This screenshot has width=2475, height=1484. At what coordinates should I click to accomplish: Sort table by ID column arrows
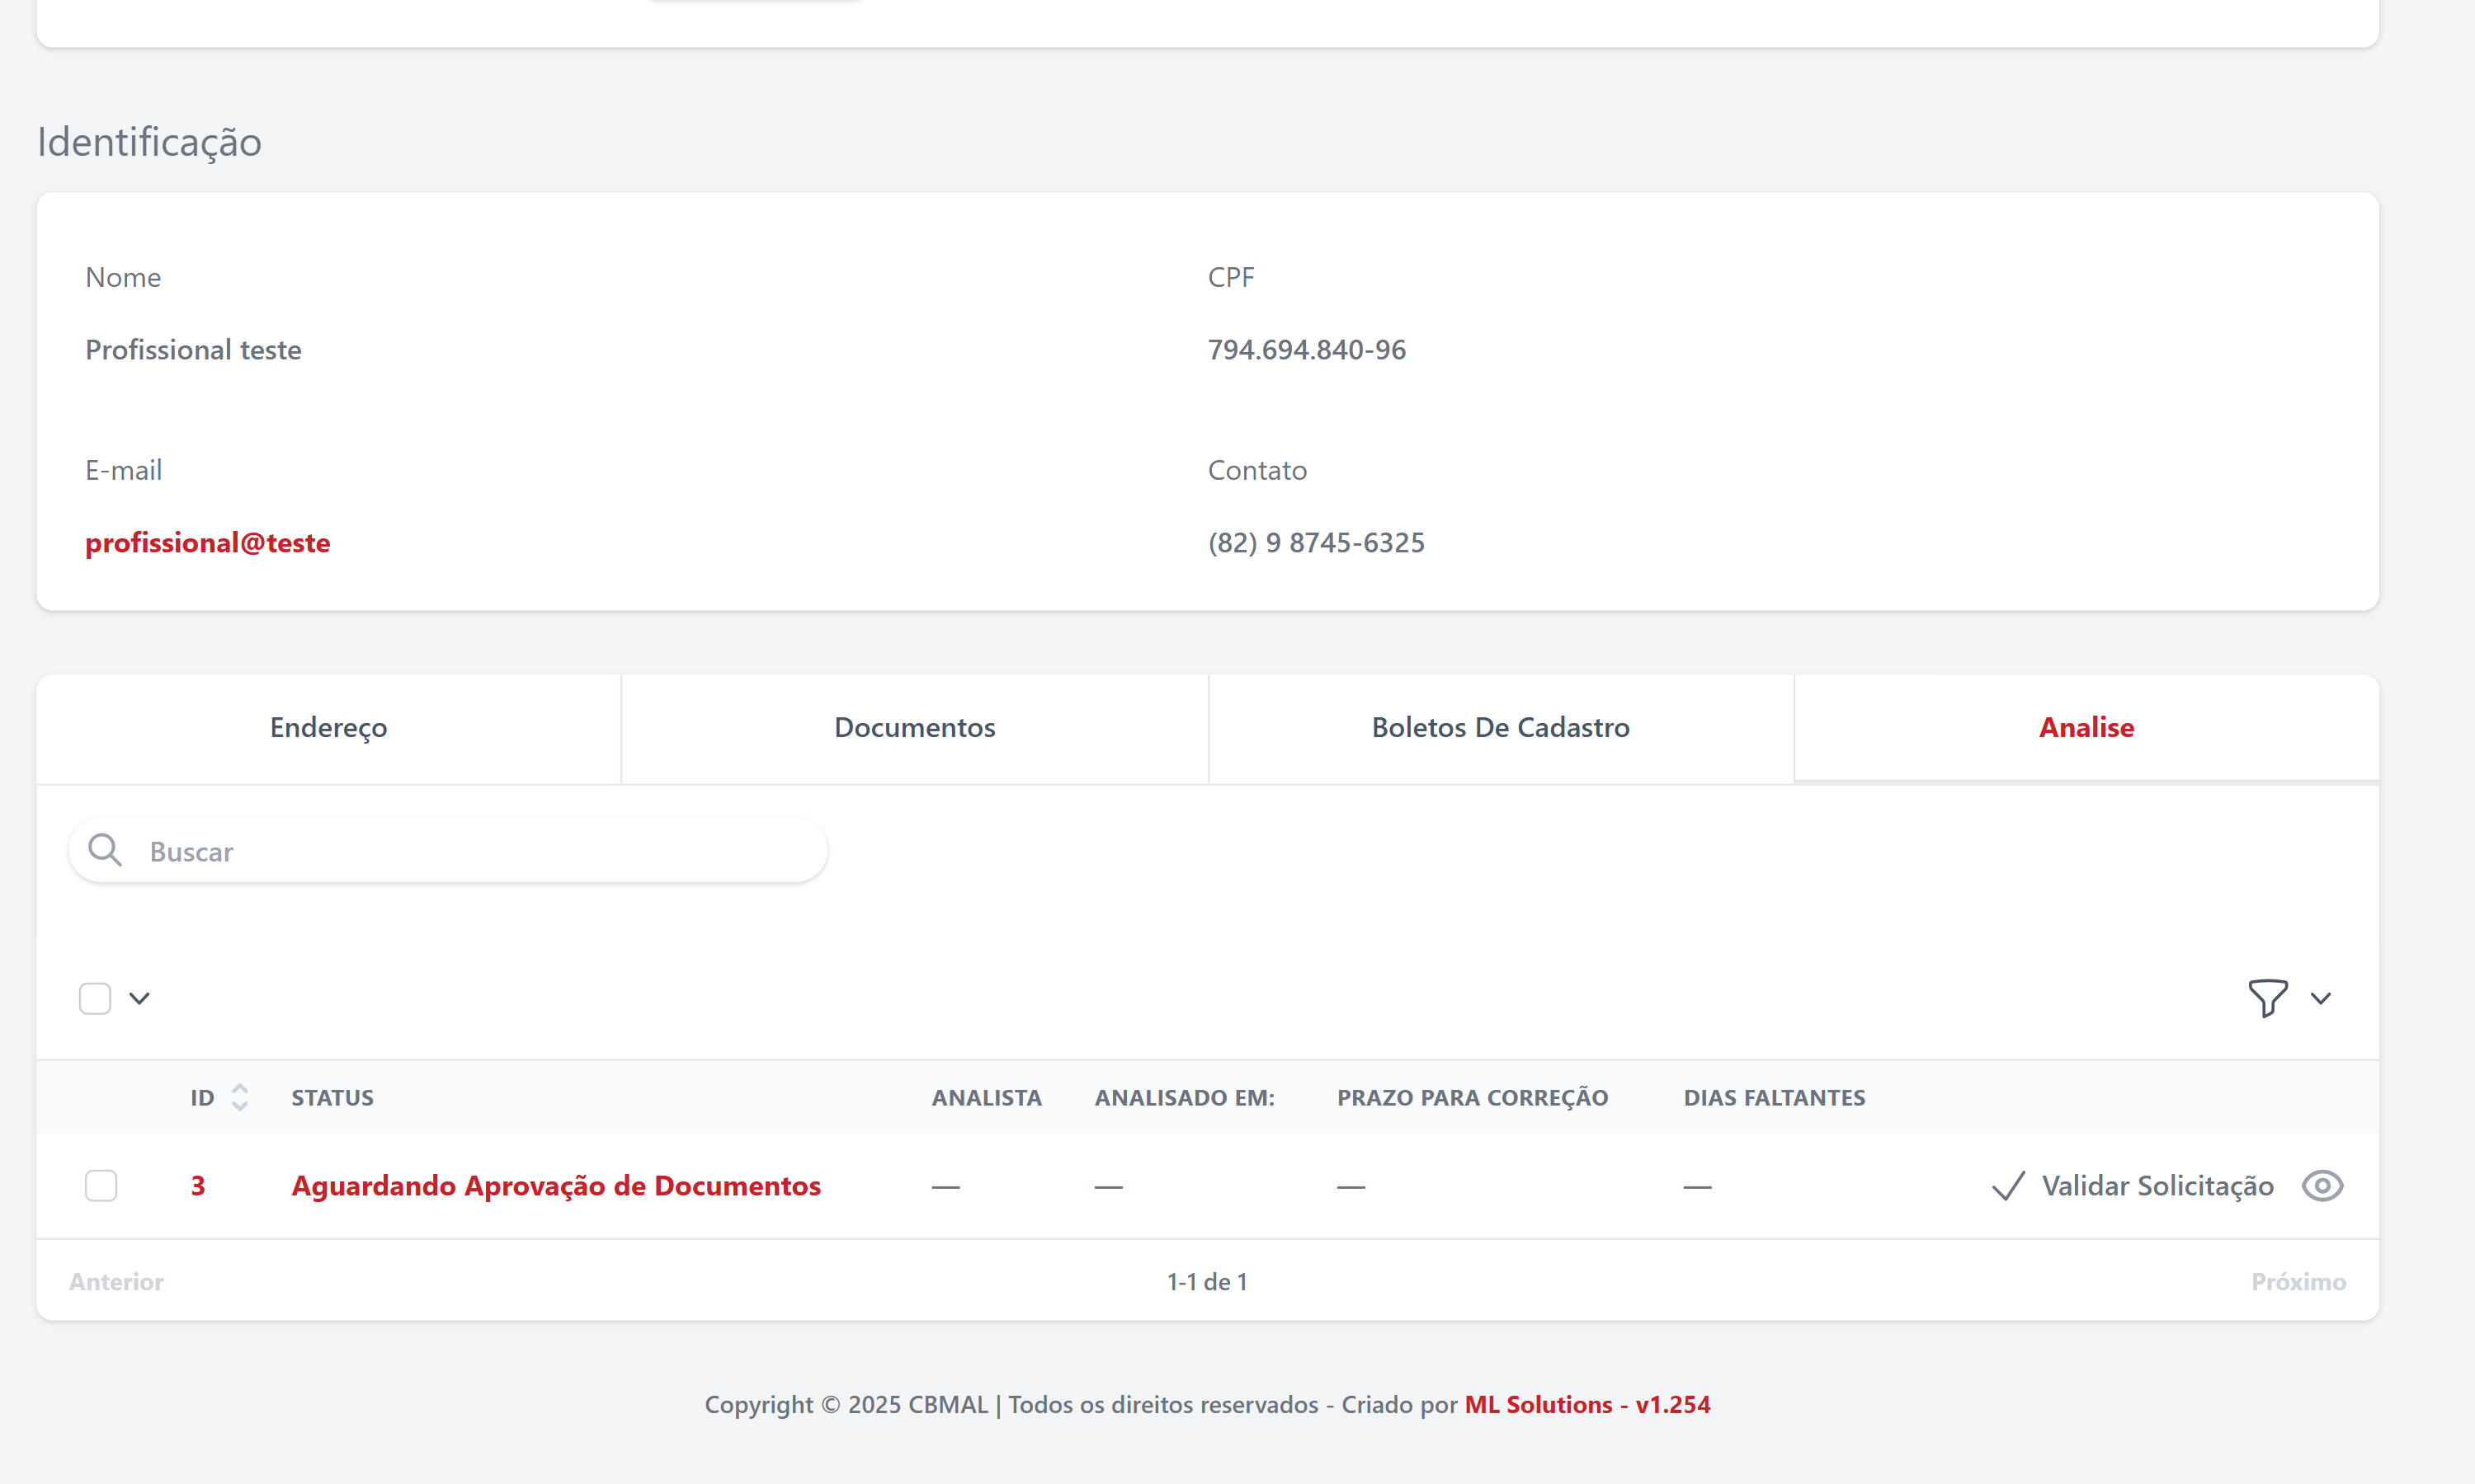(239, 1097)
